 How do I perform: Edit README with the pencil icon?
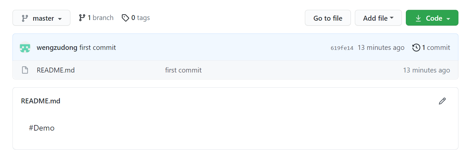click(x=442, y=101)
